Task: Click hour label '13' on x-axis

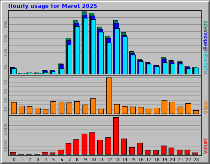Action: [117, 159]
